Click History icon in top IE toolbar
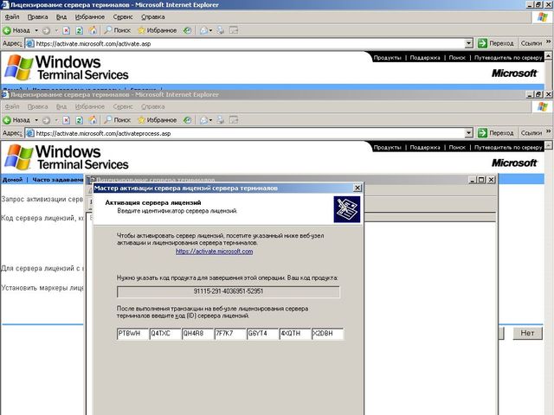Image resolution: width=554 pixels, height=415 pixels. tap(187, 30)
